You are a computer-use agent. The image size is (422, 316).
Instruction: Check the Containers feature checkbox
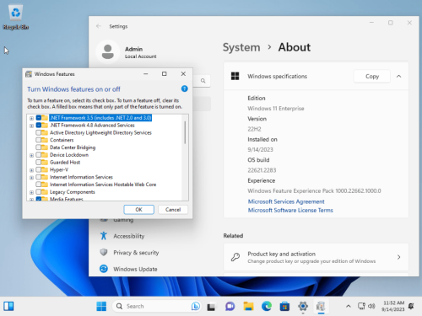(39, 140)
